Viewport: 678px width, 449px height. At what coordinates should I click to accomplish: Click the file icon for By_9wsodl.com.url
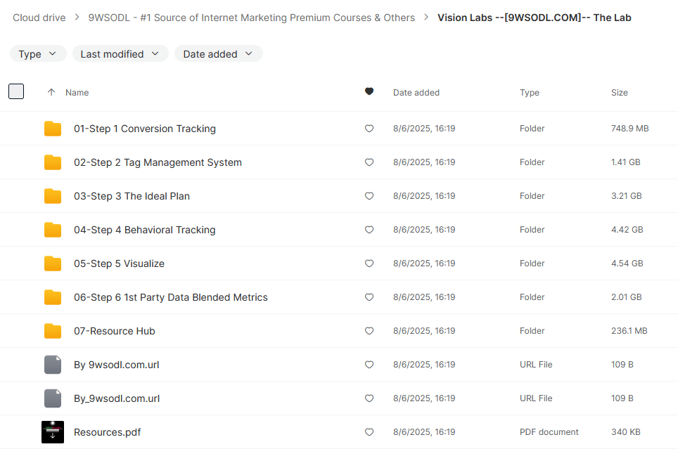[53, 398]
